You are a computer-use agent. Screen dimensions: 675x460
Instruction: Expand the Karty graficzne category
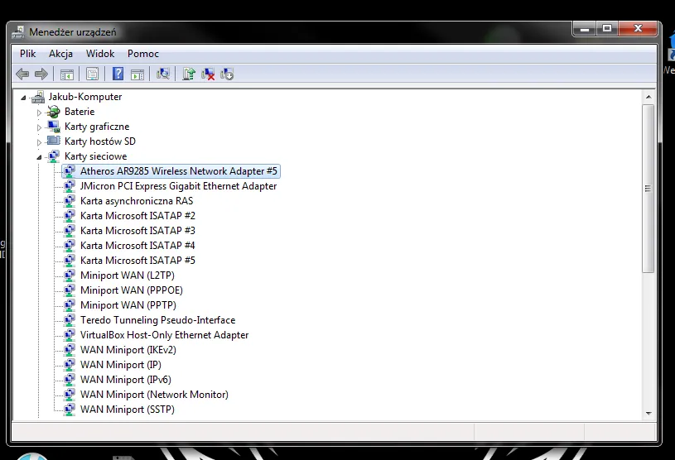(x=39, y=127)
